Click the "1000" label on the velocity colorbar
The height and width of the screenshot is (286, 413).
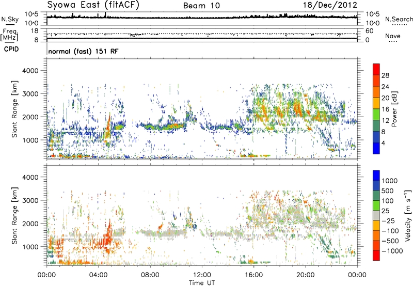pyautogui.click(x=390, y=181)
